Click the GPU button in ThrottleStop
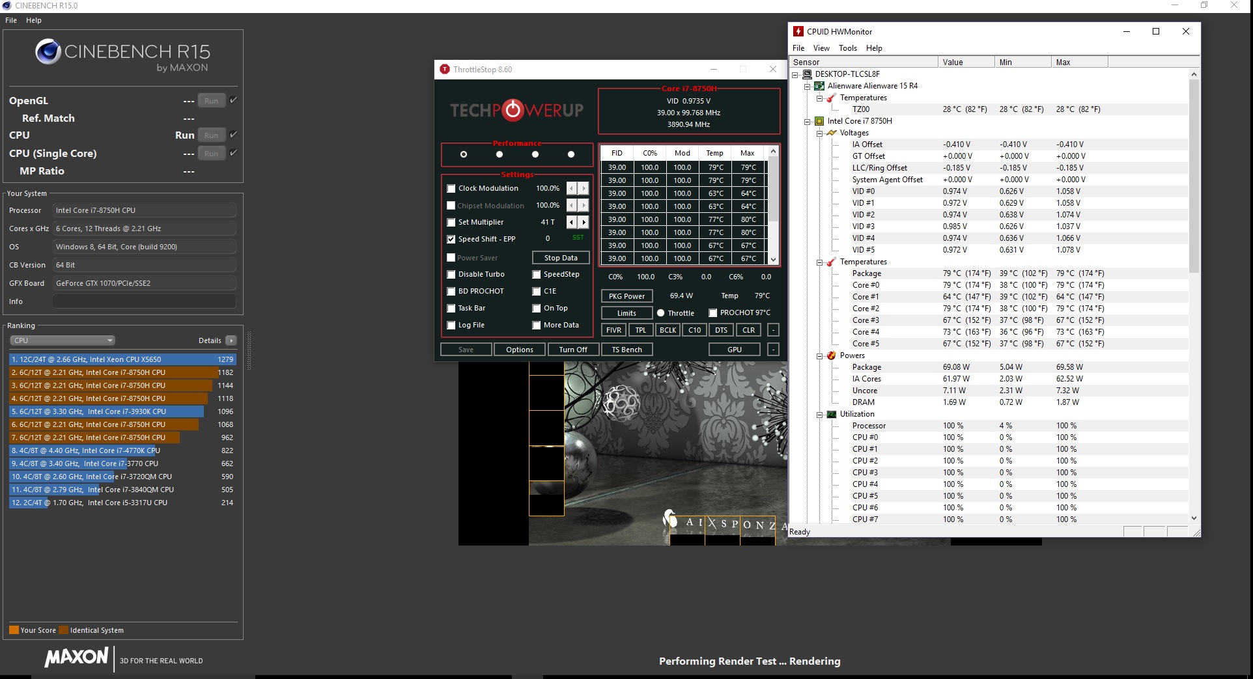 point(735,350)
